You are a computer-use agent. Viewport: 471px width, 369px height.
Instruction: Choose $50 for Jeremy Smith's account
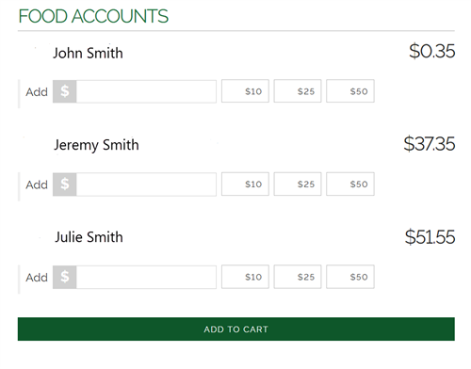(x=350, y=184)
